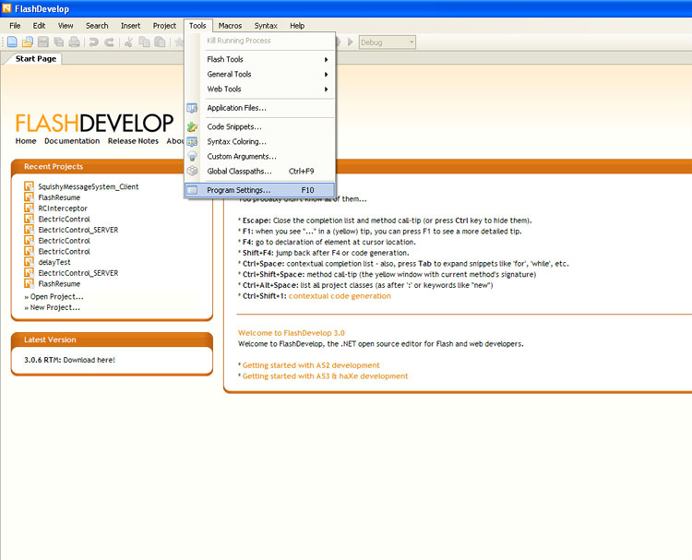692x560 pixels.
Task: Click the New document toolbar icon
Action: click(x=12, y=42)
